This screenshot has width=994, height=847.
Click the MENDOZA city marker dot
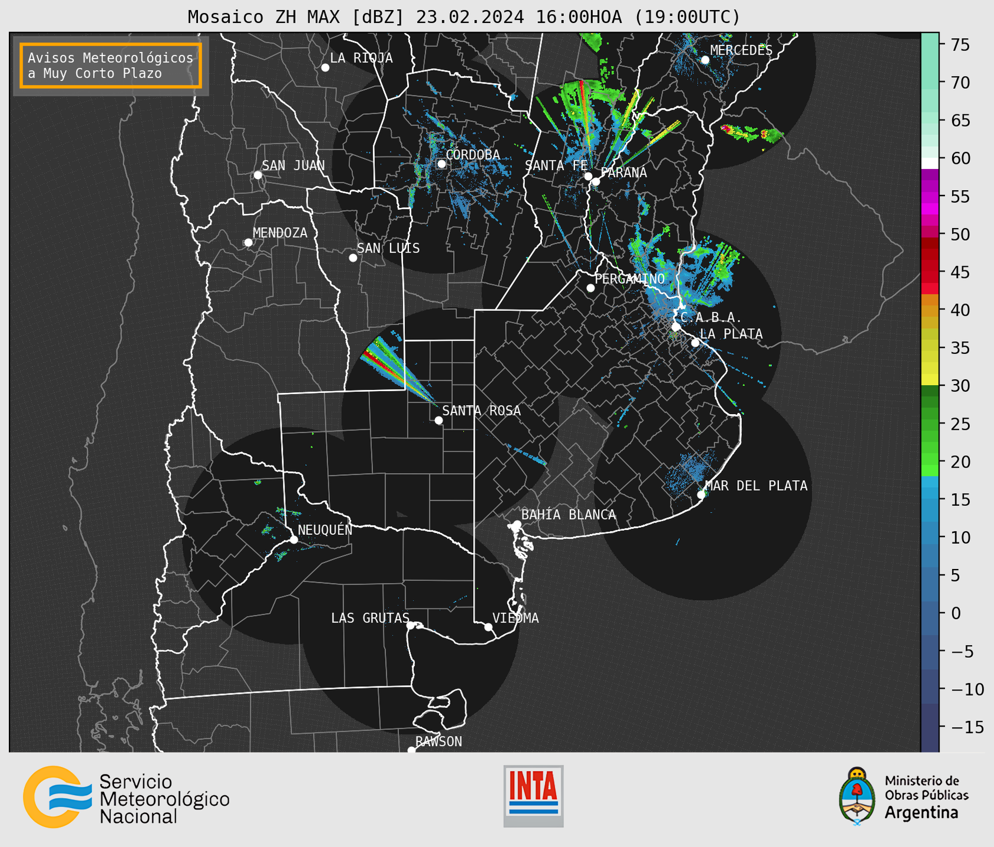coord(248,243)
